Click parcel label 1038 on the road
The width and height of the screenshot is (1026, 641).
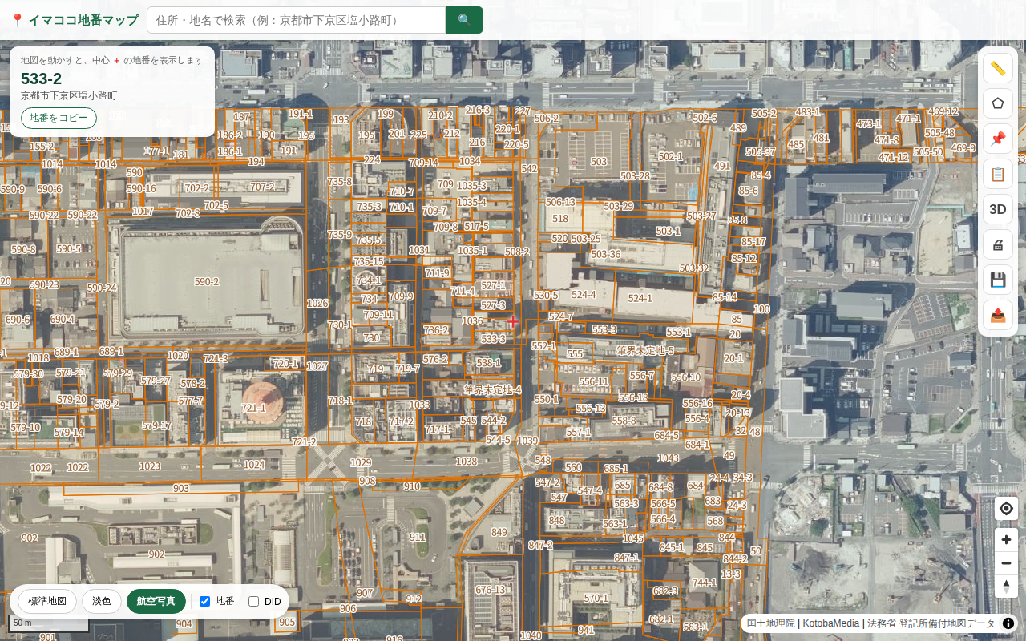click(467, 462)
